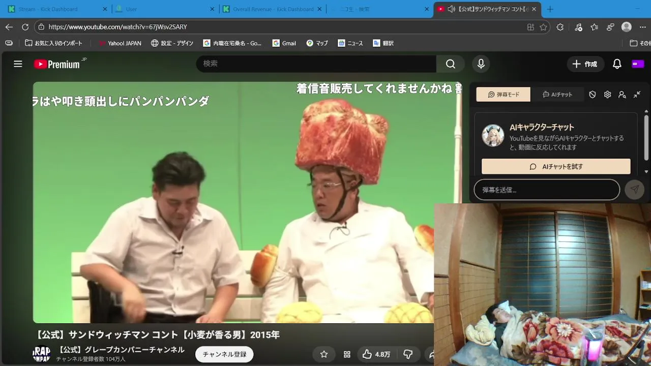The height and width of the screenshot is (366, 651).
Task: Click the チャンネル登録者数 104万人 text
Action: tap(91, 359)
